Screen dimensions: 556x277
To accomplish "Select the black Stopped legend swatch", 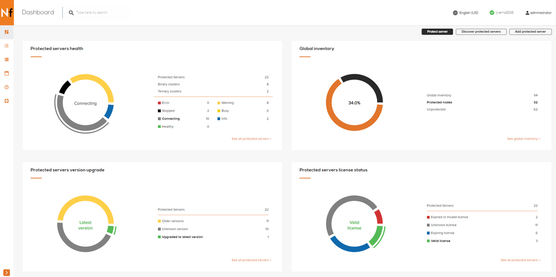I will pyautogui.click(x=159, y=111).
